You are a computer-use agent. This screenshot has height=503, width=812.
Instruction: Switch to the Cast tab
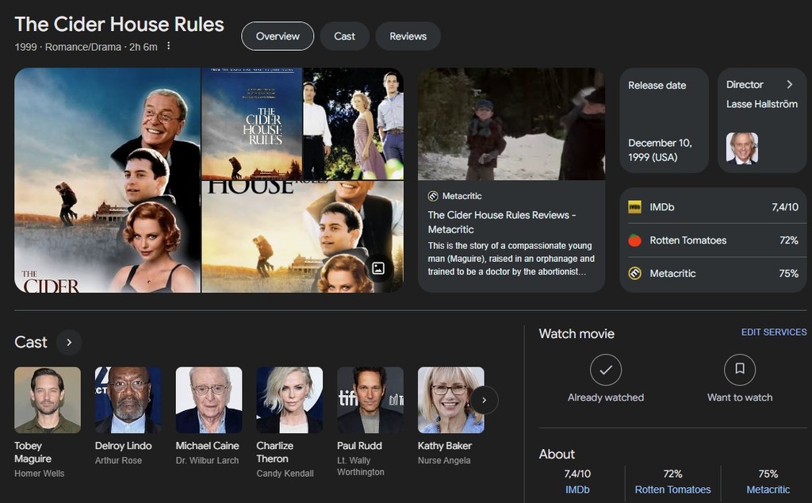pos(344,36)
